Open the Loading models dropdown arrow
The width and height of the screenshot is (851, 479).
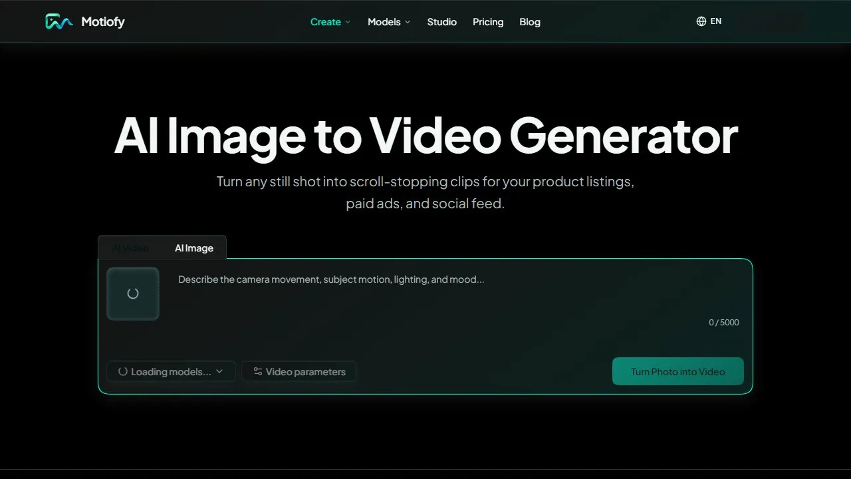(x=219, y=371)
